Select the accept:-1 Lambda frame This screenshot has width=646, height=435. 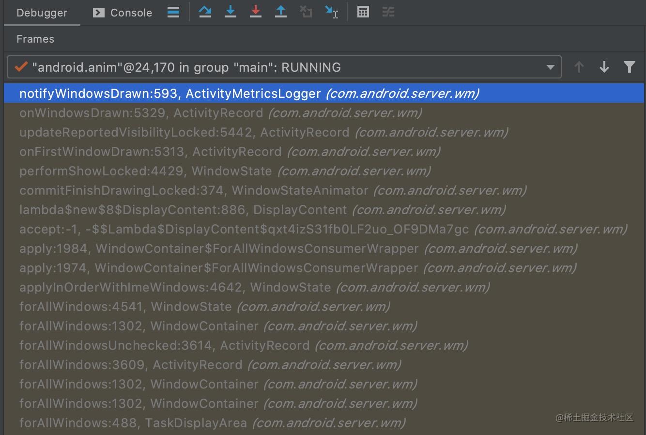[x=324, y=229]
